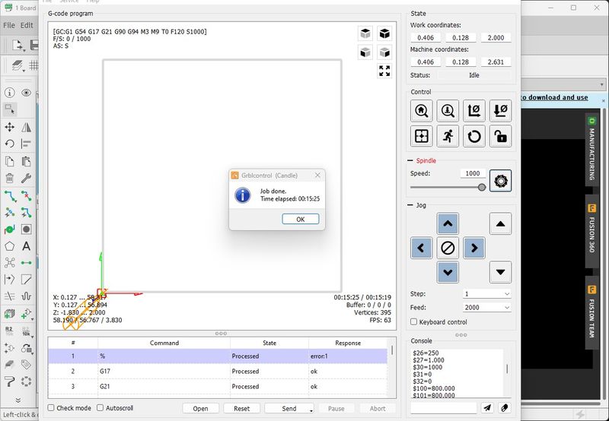
Task: Open the jog Step dropdown
Action: (x=486, y=294)
